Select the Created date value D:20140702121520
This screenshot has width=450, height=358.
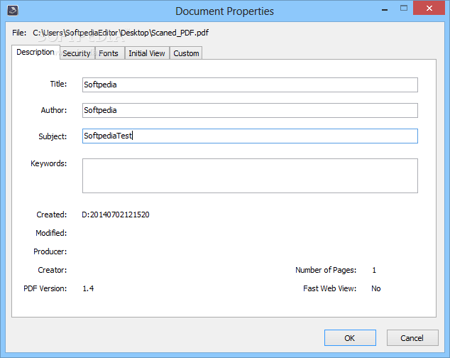tap(116, 215)
